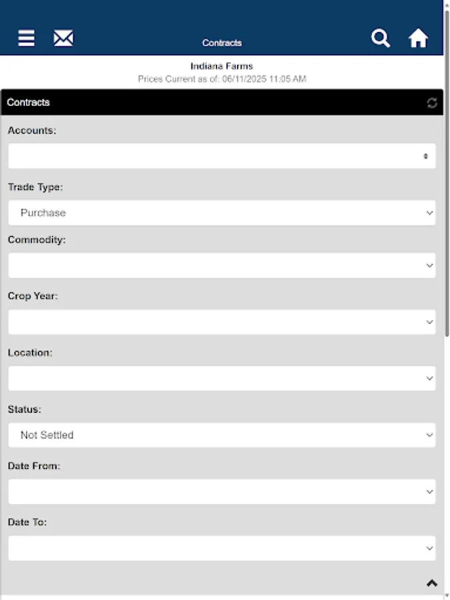The image size is (450, 600).
Task: Click the selector icon inside the Accounts field
Action: (426, 156)
